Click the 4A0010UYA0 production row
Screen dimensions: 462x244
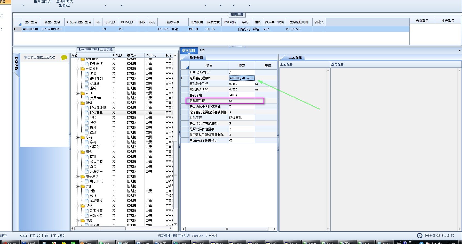pyautogui.click(x=211, y=29)
